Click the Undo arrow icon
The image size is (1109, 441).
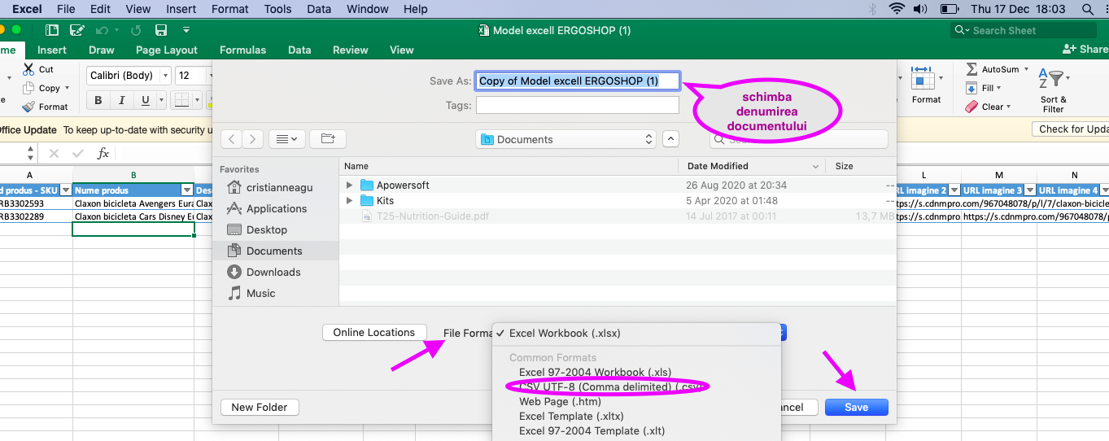coord(102,30)
